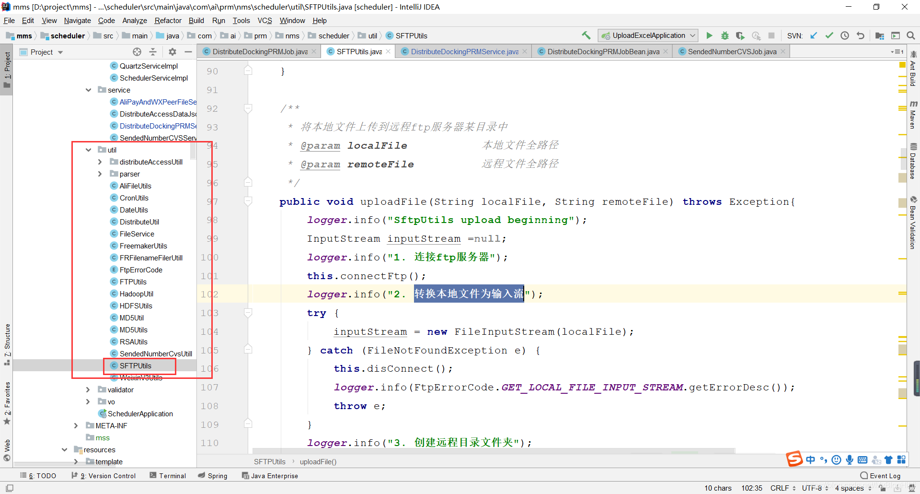Click Scroll from Source target icon

click(x=137, y=52)
